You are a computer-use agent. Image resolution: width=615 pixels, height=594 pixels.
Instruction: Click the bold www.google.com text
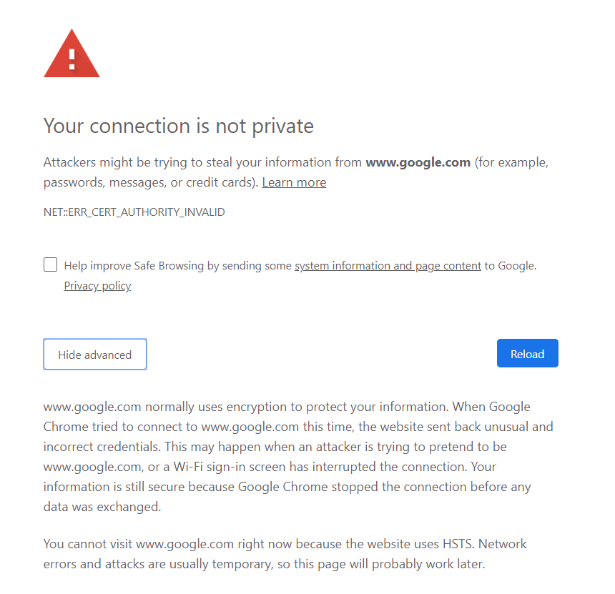click(x=418, y=162)
